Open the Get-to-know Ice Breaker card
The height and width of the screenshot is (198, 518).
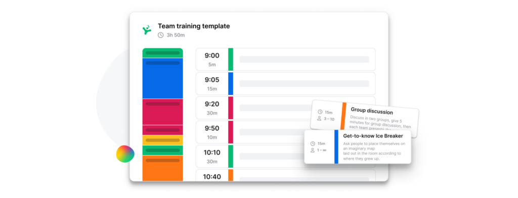(x=358, y=146)
